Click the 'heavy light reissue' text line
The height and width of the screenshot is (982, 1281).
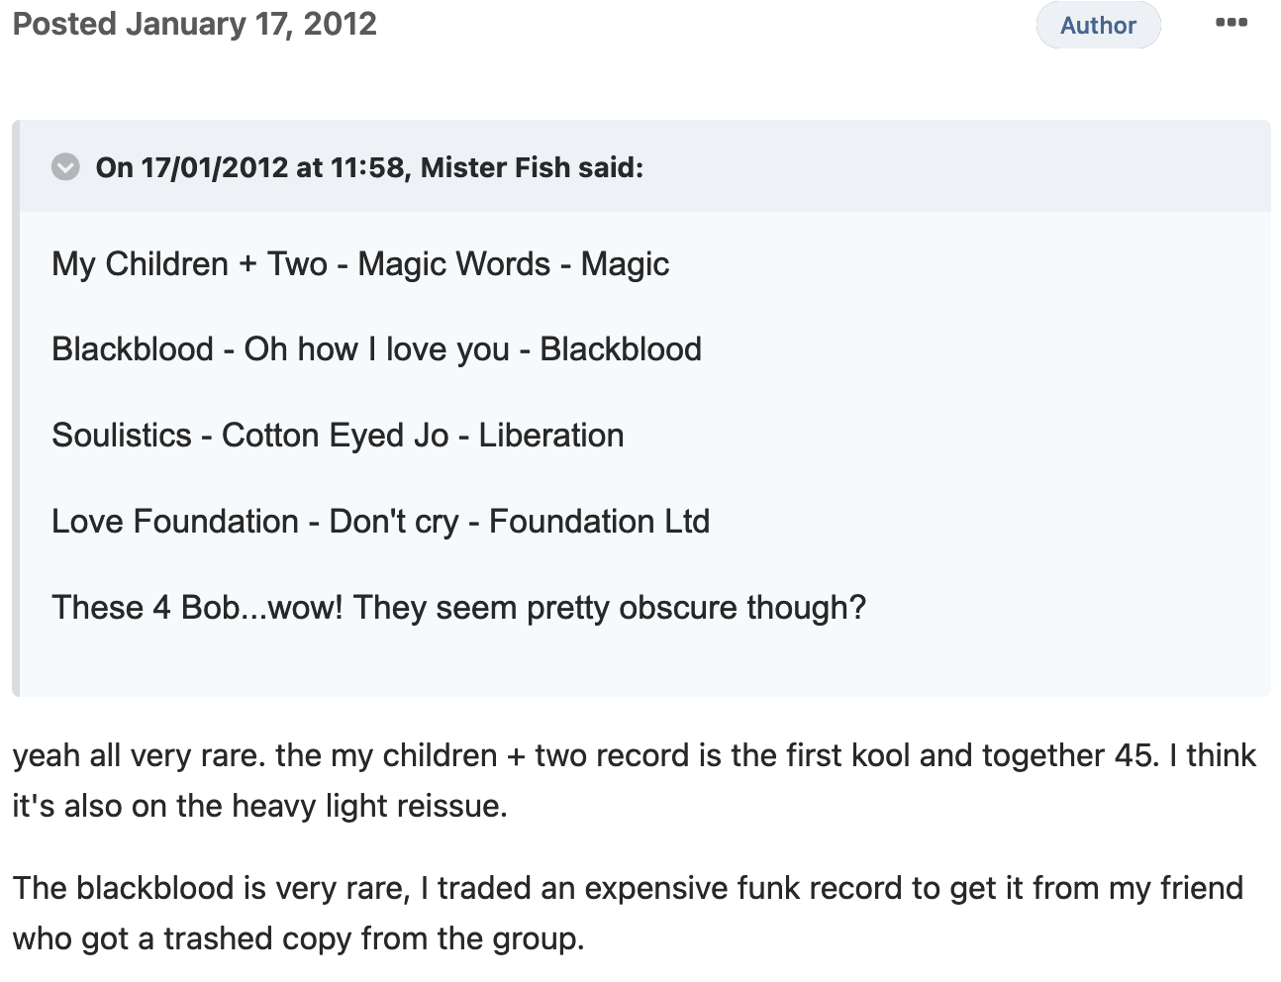coord(259,806)
